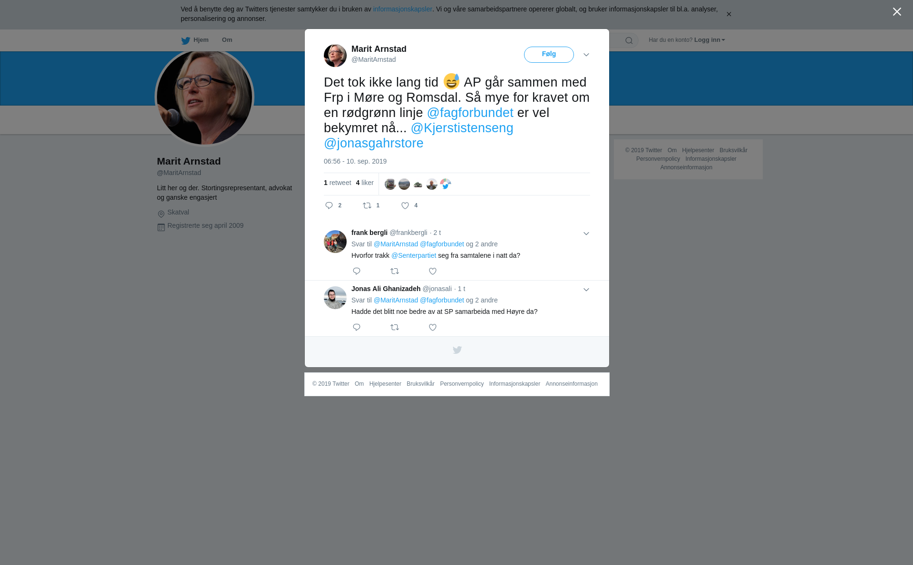This screenshot has width=913, height=565.
Task: Click the Twitter bird icon below replies
Action: point(457,350)
